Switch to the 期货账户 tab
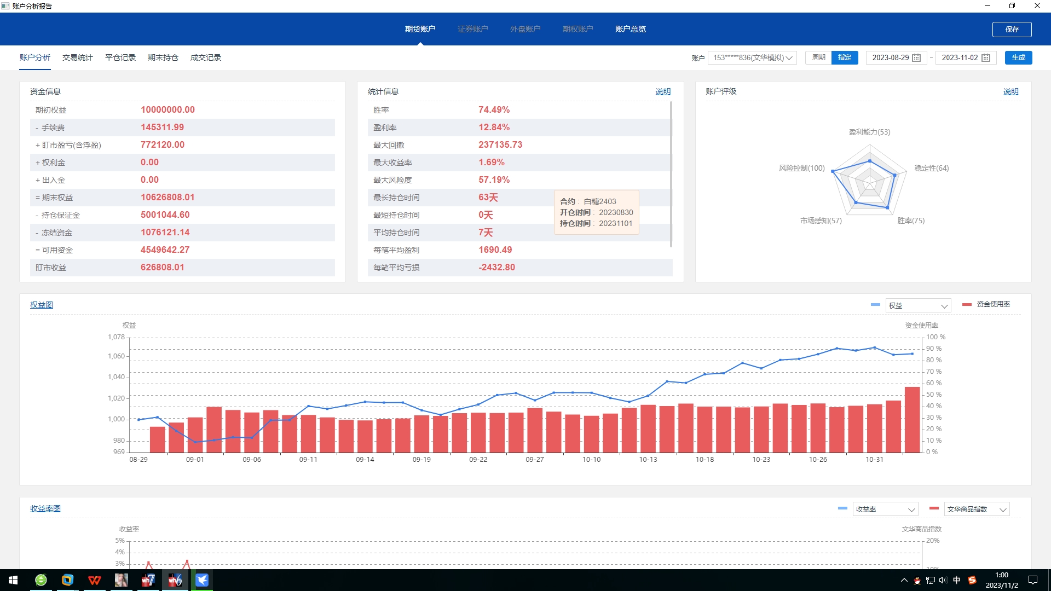This screenshot has width=1051, height=591. click(x=420, y=29)
